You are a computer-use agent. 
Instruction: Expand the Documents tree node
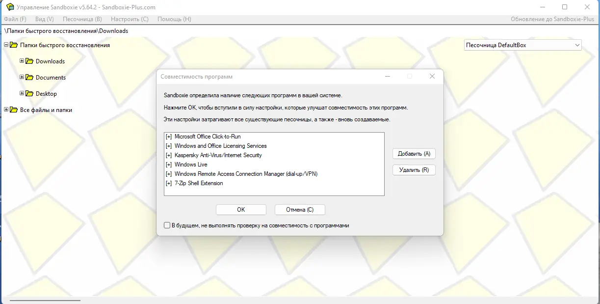22,77
